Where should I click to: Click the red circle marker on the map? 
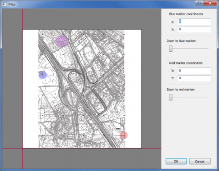pyautogui.click(x=124, y=135)
